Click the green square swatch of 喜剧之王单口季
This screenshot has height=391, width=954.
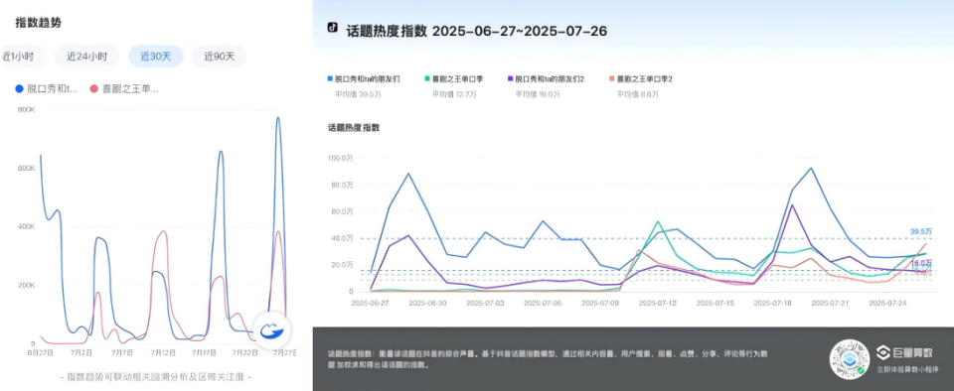tap(427, 79)
